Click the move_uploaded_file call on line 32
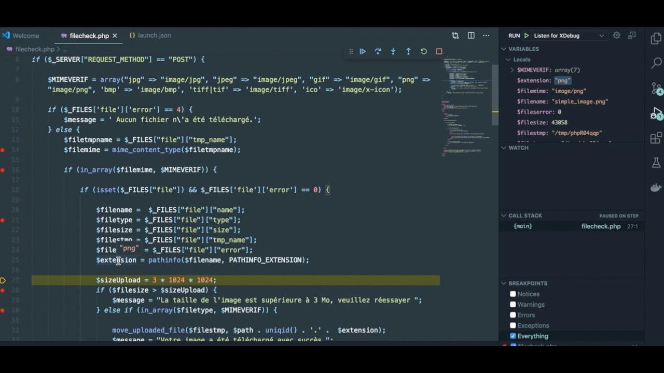Image resolution: width=664 pixels, height=373 pixels. point(148,330)
